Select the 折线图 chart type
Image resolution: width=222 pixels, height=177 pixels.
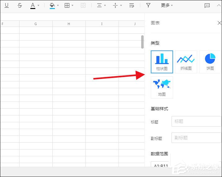186,62
